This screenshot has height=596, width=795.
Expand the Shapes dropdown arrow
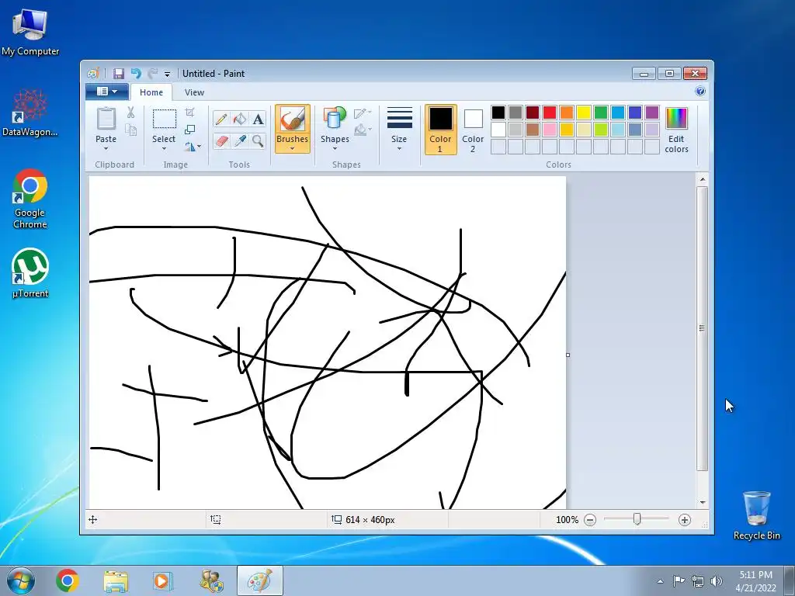pos(335,149)
